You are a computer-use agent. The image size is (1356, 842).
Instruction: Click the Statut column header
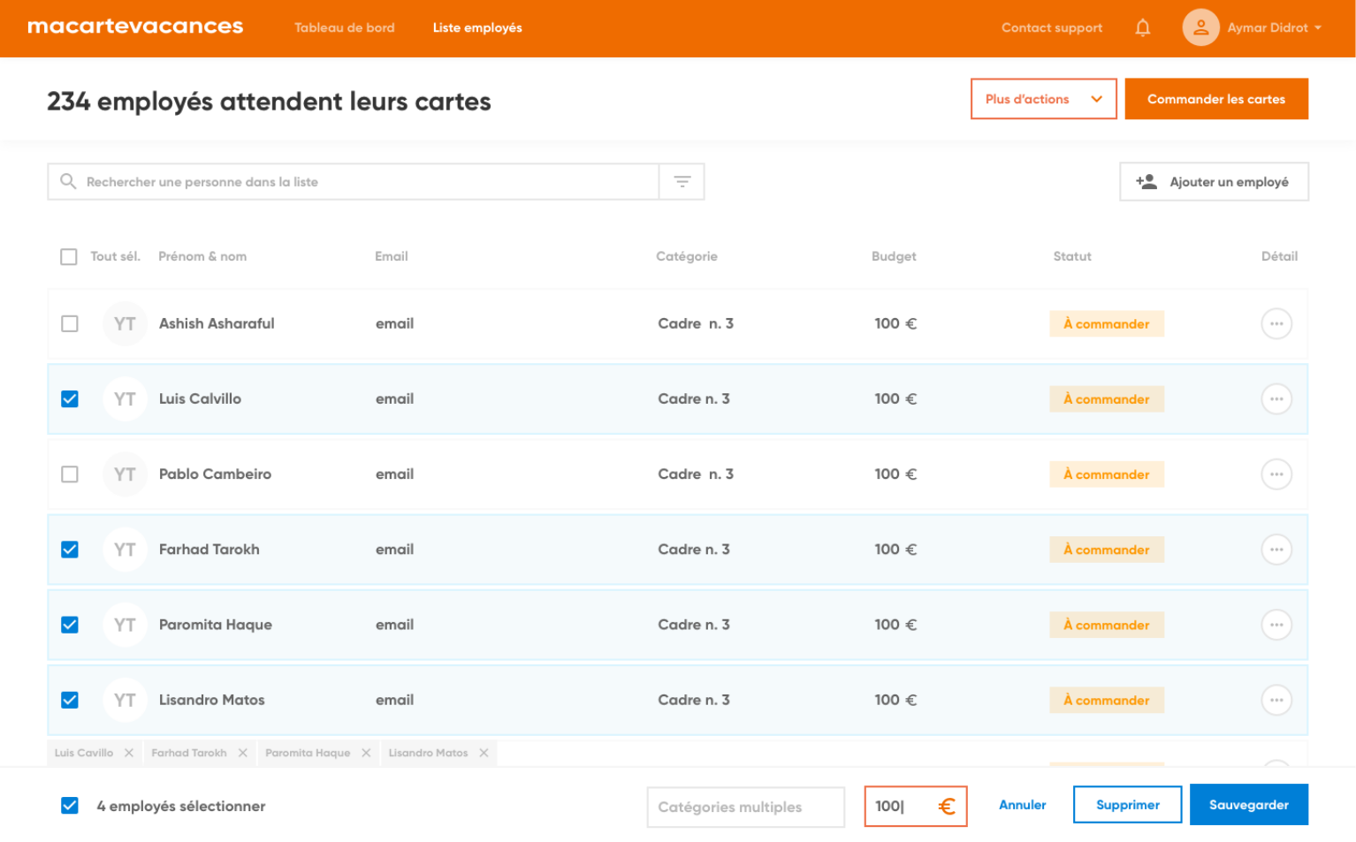coord(1072,257)
